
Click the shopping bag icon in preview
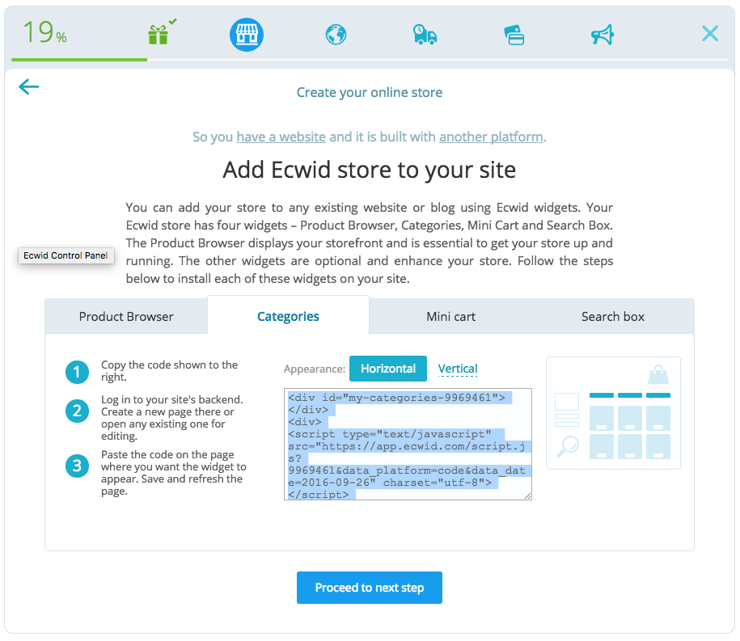tap(658, 374)
